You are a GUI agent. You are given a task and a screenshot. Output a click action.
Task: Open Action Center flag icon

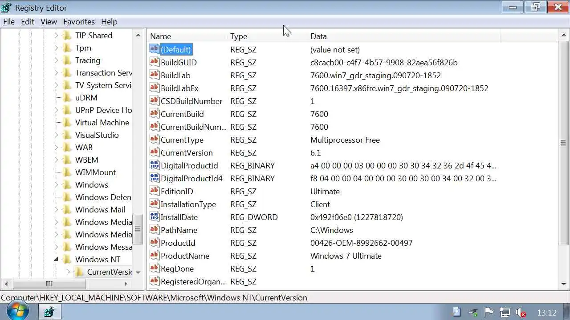coord(489,312)
